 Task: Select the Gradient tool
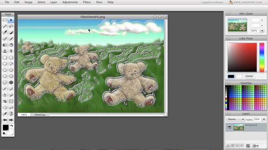click(x=5, y=45)
